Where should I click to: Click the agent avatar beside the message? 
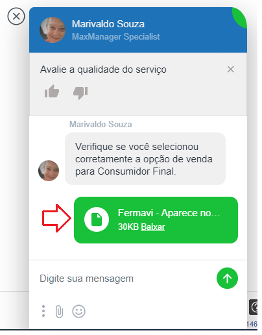[49, 171]
